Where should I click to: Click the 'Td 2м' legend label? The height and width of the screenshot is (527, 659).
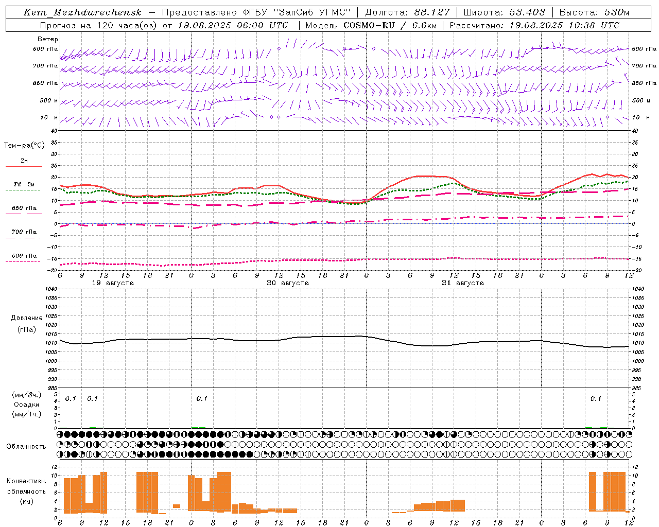(x=24, y=184)
